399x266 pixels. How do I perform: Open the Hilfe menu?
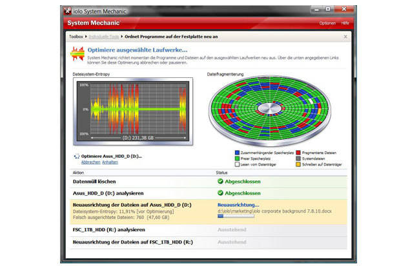click(345, 23)
